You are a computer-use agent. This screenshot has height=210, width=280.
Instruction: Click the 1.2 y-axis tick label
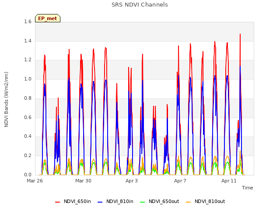[x=28, y=60]
